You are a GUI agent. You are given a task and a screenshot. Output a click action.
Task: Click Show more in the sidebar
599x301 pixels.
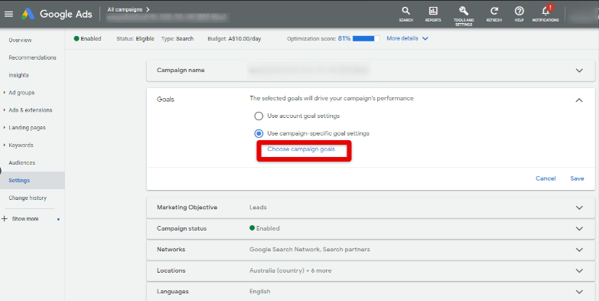tap(25, 219)
